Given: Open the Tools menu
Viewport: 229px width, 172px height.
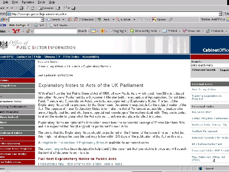Looking at the screenshot, I should tap(41, 2).
